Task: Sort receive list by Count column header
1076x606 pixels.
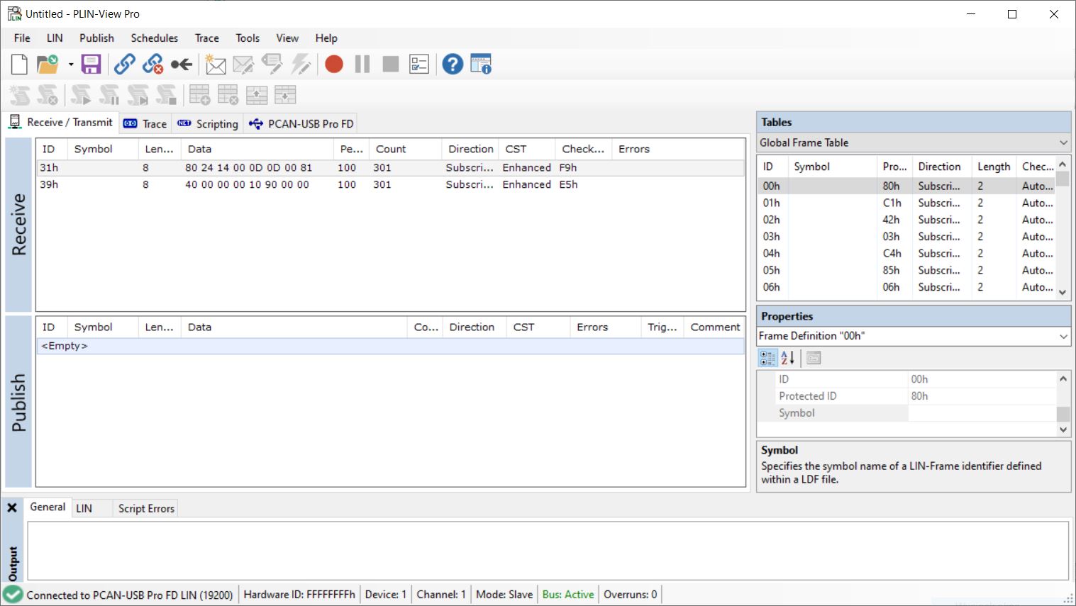Action: click(391, 149)
